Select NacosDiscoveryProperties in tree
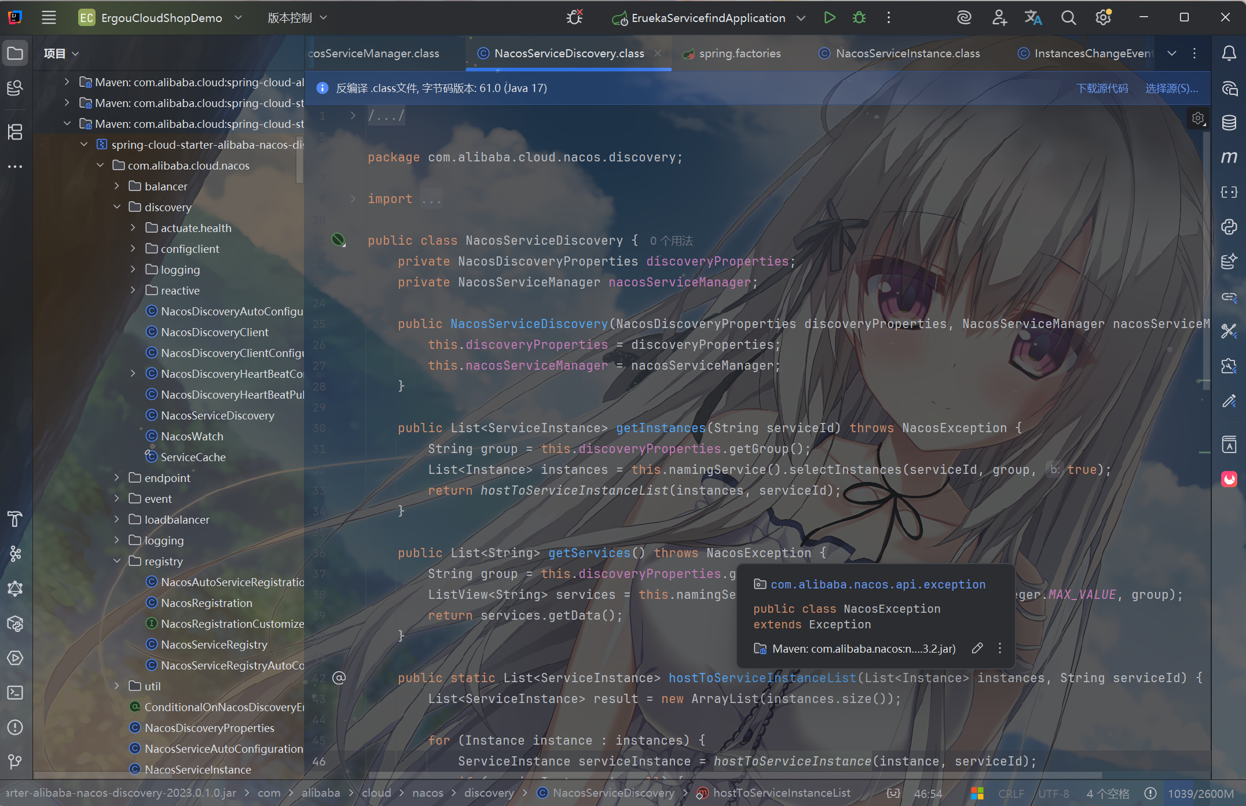This screenshot has width=1246, height=806. click(x=209, y=727)
